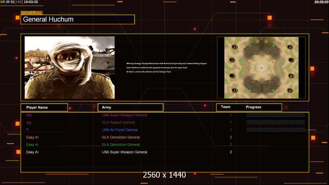Click the white Easy AI player name
The image size is (329, 185).
tap(32, 152)
